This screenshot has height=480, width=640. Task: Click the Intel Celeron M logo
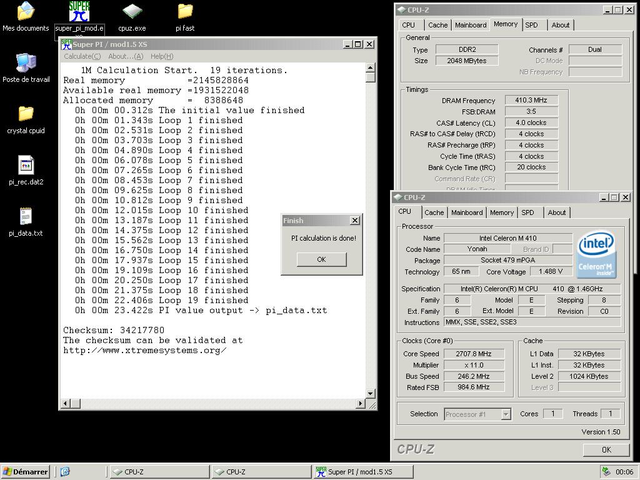click(x=596, y=255)
